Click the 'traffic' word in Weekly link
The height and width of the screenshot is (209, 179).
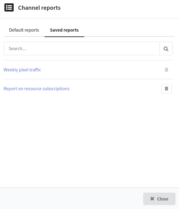tap(35, 70)
